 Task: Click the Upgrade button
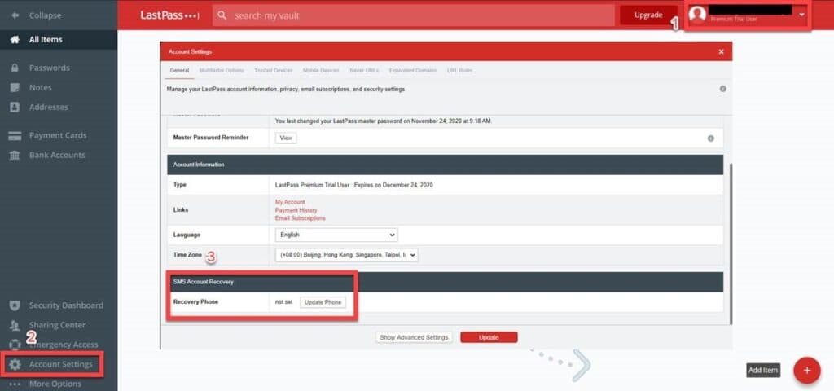pos(648,15)
